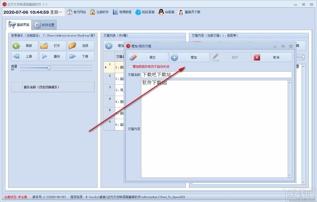317x202 pixels.
Task: Select row 6 in 文稿列表
Action: pos(114,125)
